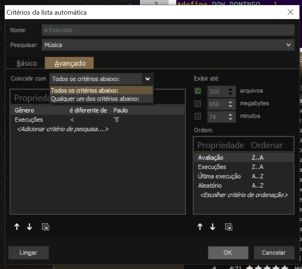Adjust the arquivos count spinner arrows
This screenshot has width=302, height=269.
coord(230,91)
